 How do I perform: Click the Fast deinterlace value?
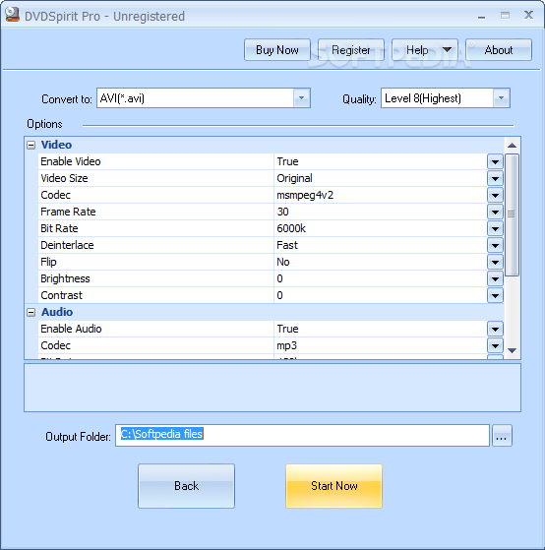pos(287,245)
